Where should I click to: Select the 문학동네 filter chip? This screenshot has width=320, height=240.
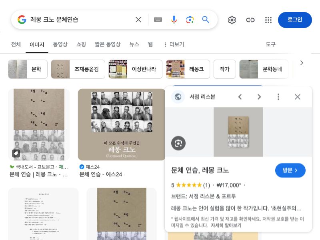264,69
